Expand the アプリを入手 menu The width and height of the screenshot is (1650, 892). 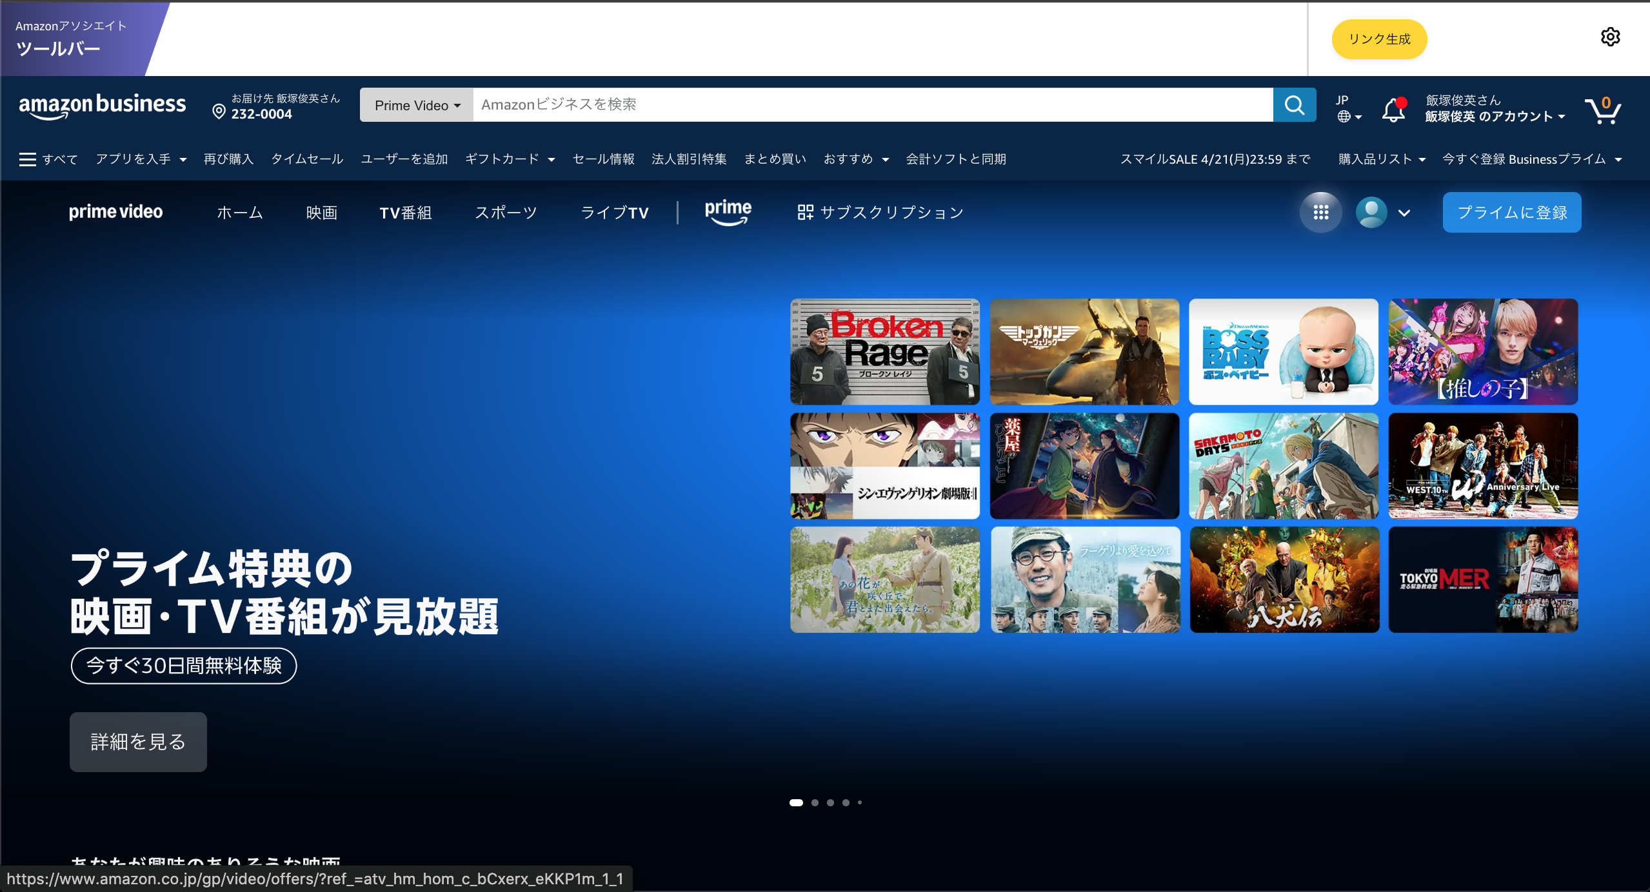[141, 159]
